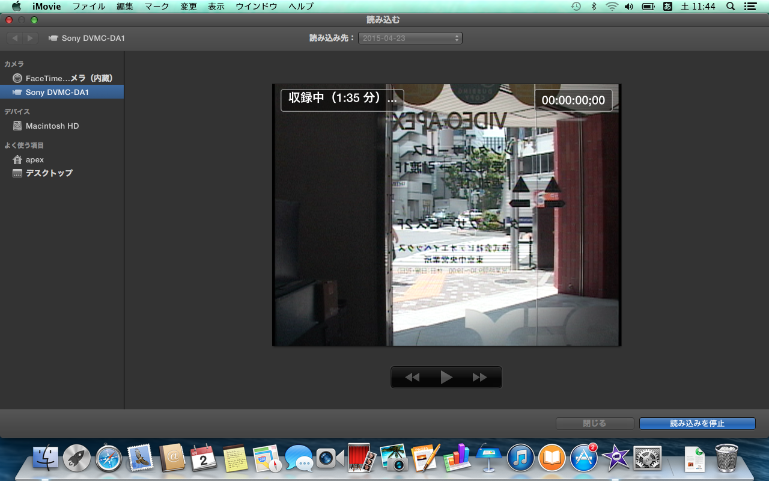Click the fast-forward playback button

click(480, 378)
